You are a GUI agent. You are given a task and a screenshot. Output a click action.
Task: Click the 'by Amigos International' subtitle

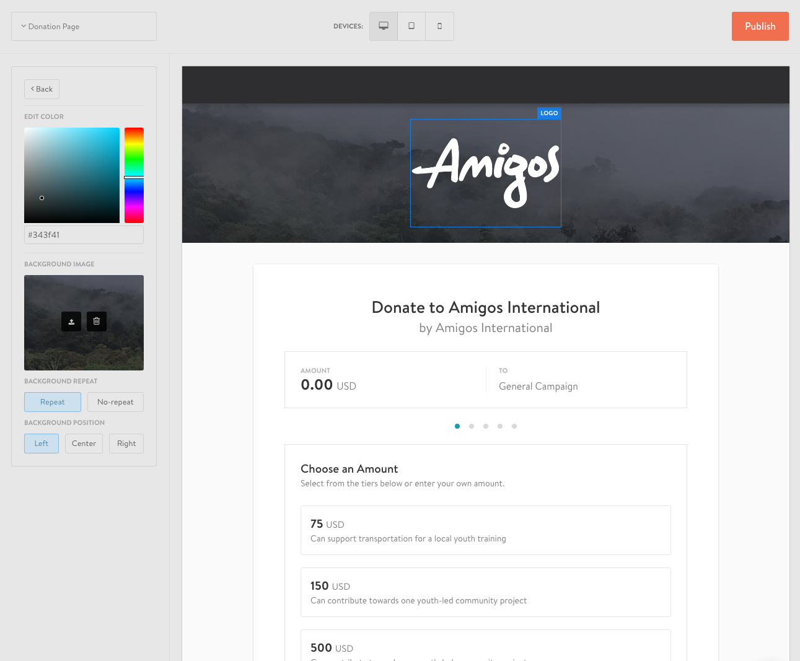tap(486, 328)
